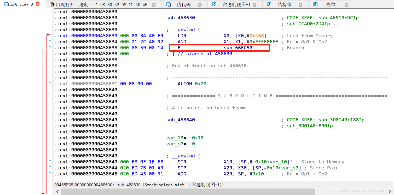Select the #0x168 offset operand

pos(255,36)
